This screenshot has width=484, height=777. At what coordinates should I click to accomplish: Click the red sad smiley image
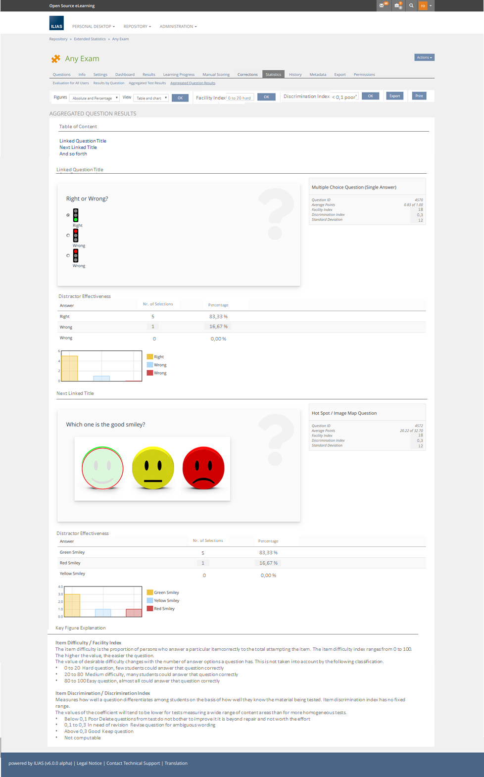tap(203, 468)
